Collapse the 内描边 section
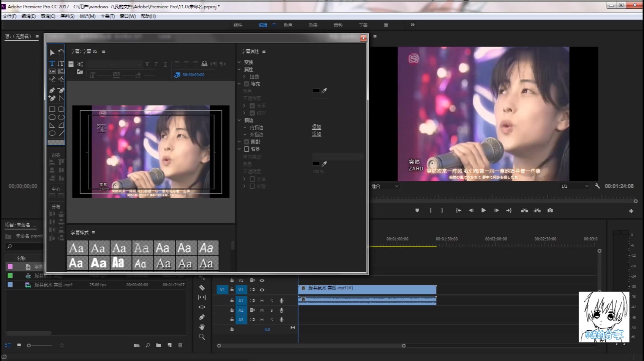This screenshot has width=644, height=361. tap(245, 127)
